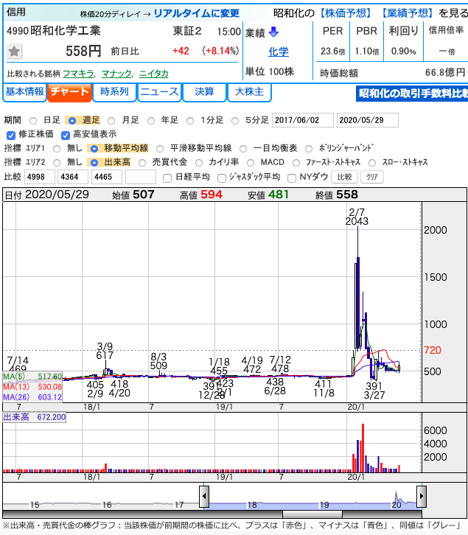Select 売買代金 indicator radio
This screenshot has width=468, height=535.
click(142, 163)
